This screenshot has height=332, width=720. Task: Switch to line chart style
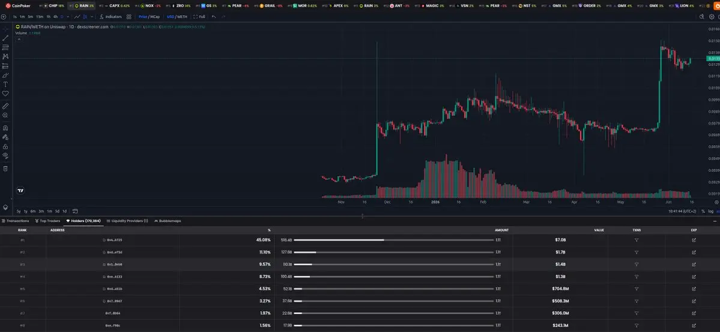(77, 17)
